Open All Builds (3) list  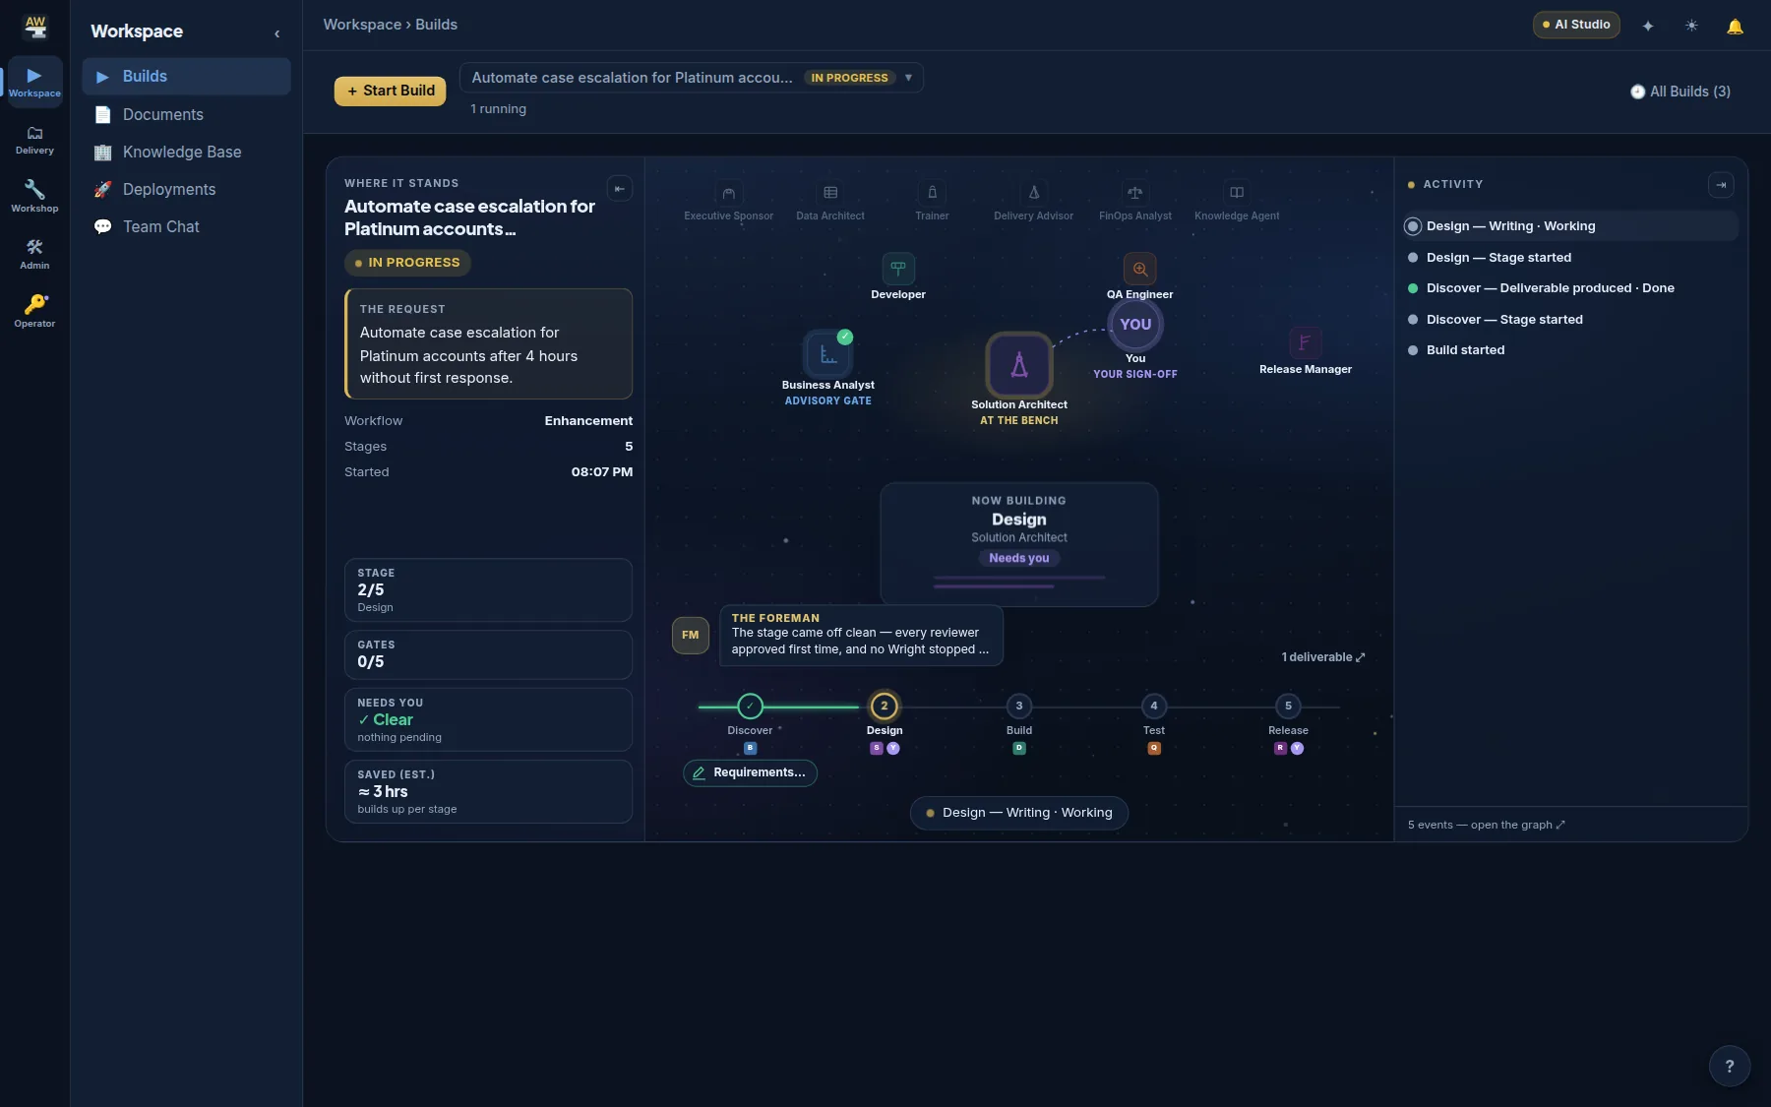[1680, 92]
